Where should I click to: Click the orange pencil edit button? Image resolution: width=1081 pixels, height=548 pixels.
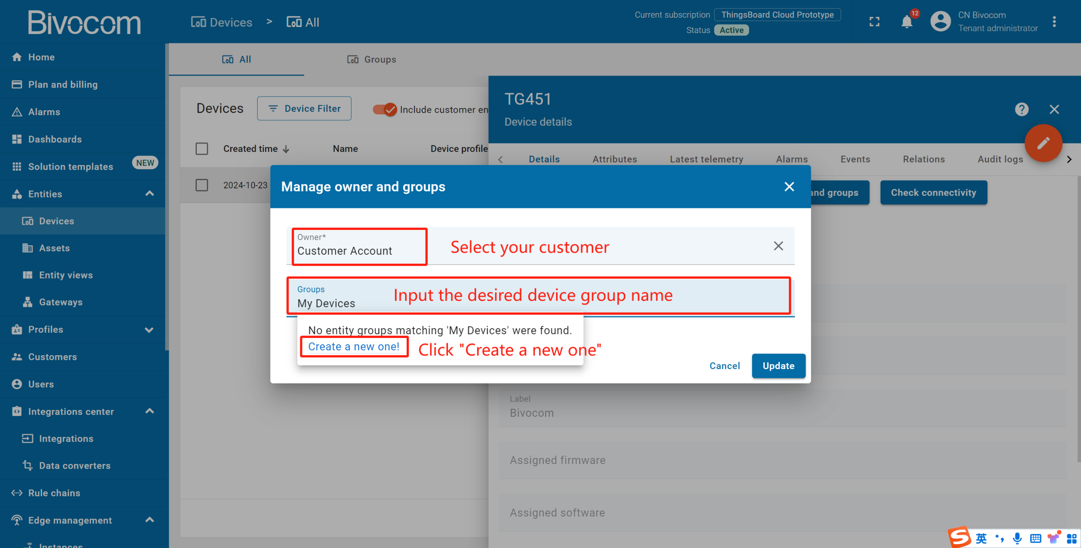[x=1043, y=143]
